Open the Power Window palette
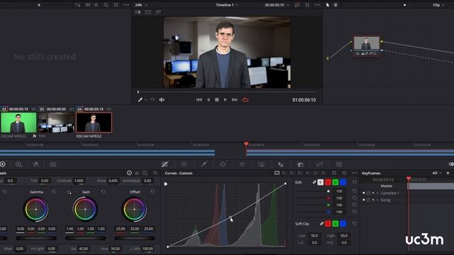This screenshot has width=454, height=255. (x=223, y=164)
